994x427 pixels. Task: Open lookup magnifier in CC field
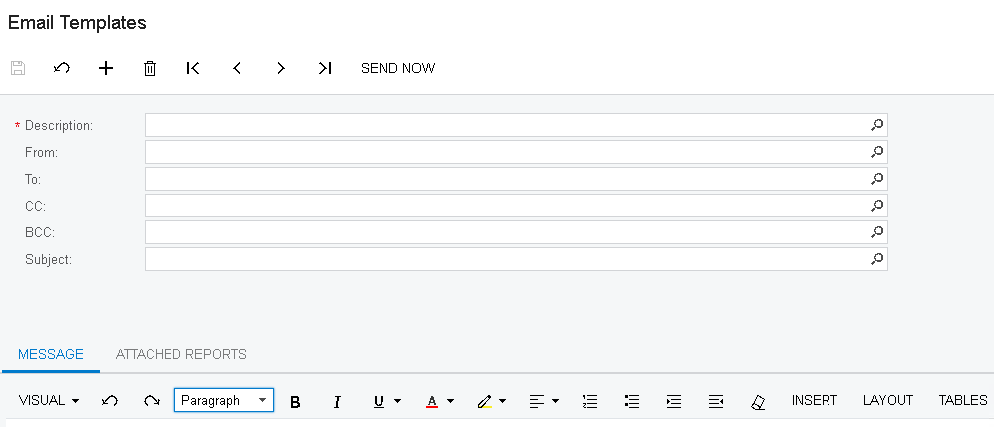point(877,206)
